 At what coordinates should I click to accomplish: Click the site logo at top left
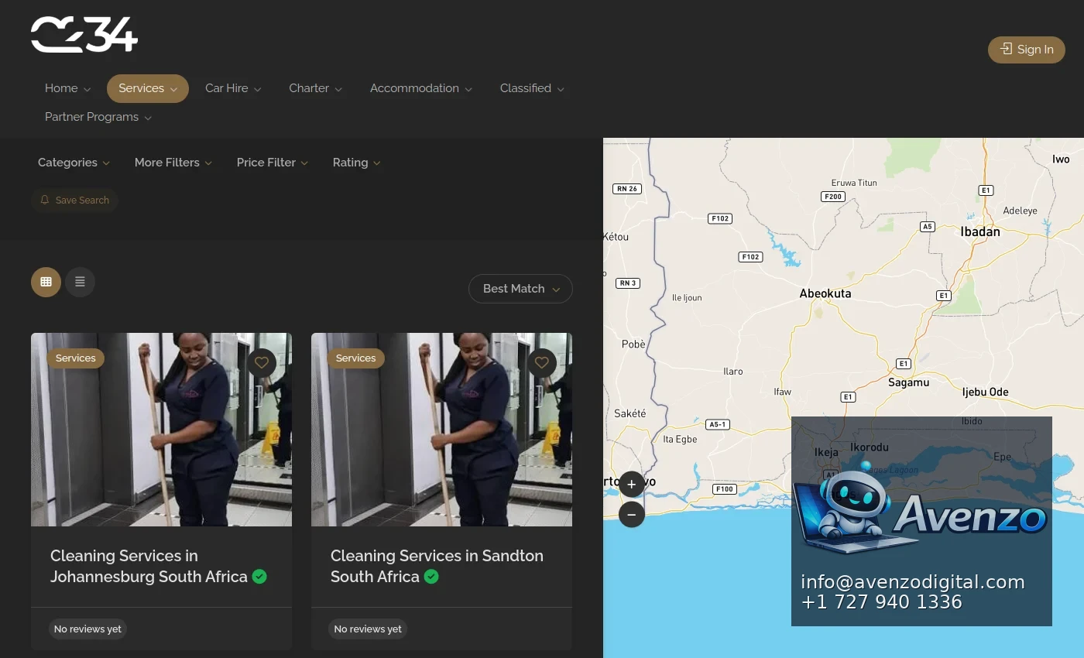pyautogui.click(x=84, y=34)
